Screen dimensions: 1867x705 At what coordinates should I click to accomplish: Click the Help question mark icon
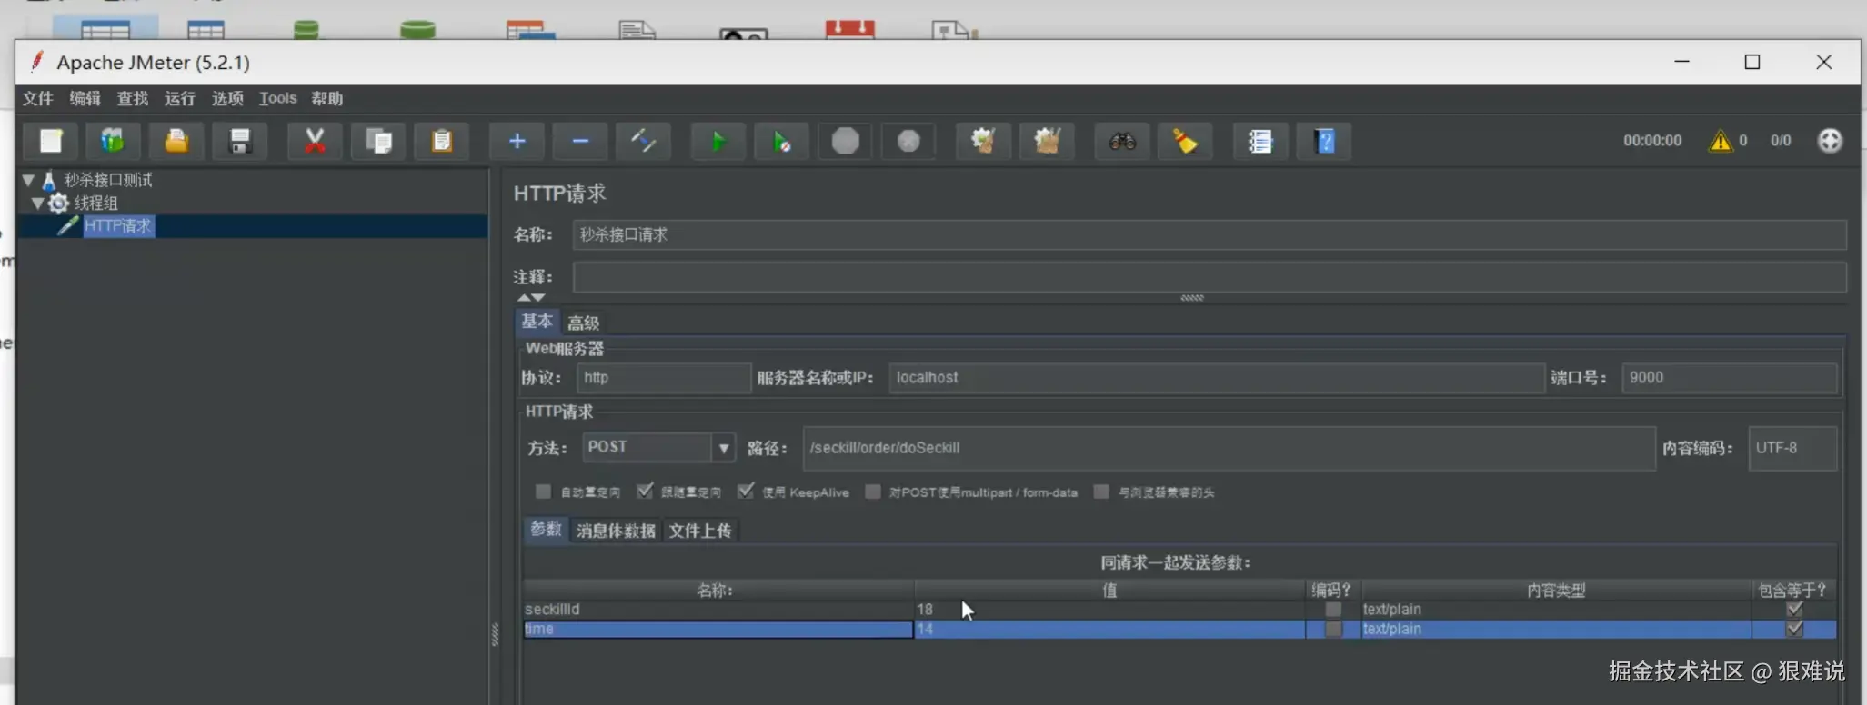tap(1324, 141)
